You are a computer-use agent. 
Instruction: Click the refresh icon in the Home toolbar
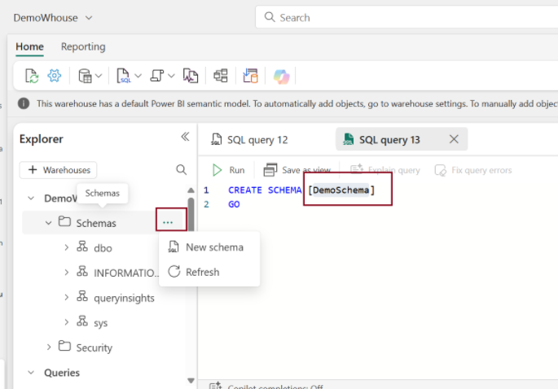(x=31, y=76)
